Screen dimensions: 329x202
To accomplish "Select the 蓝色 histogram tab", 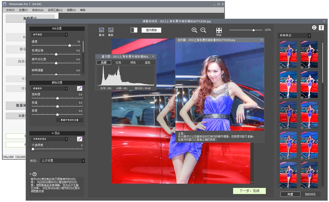I will (x=148, y=63).
